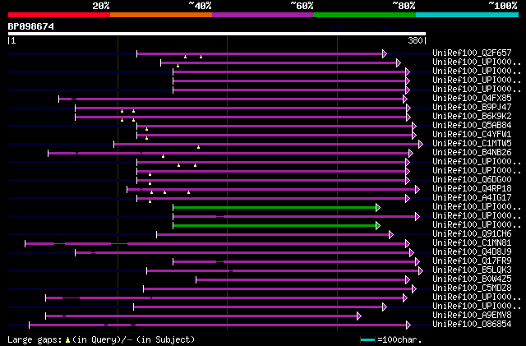Click the arrowhead ending the C1MN81 alignment
Screen dimensions: 526x346
coord(408,243)
